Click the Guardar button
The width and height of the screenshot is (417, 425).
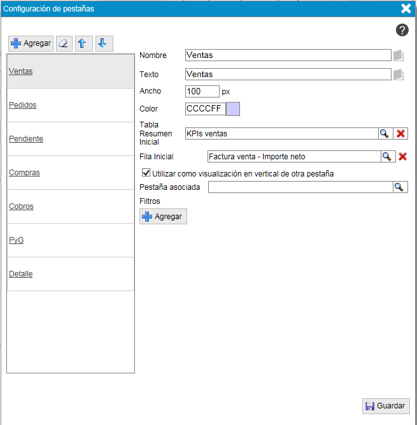[386, 406]
